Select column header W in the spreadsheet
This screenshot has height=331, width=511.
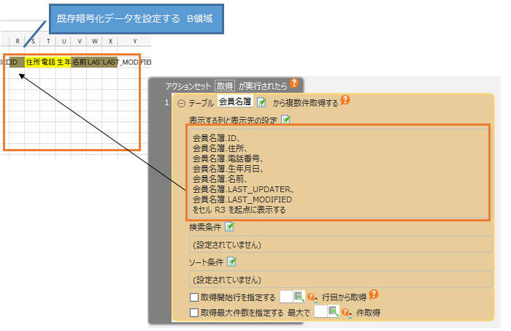tap(95, 41)
